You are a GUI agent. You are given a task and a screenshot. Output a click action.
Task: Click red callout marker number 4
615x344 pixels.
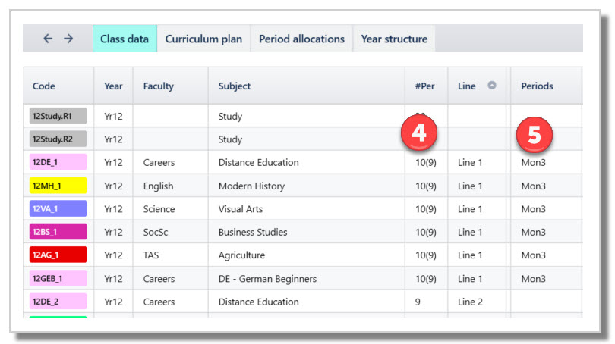coord(419,132)
